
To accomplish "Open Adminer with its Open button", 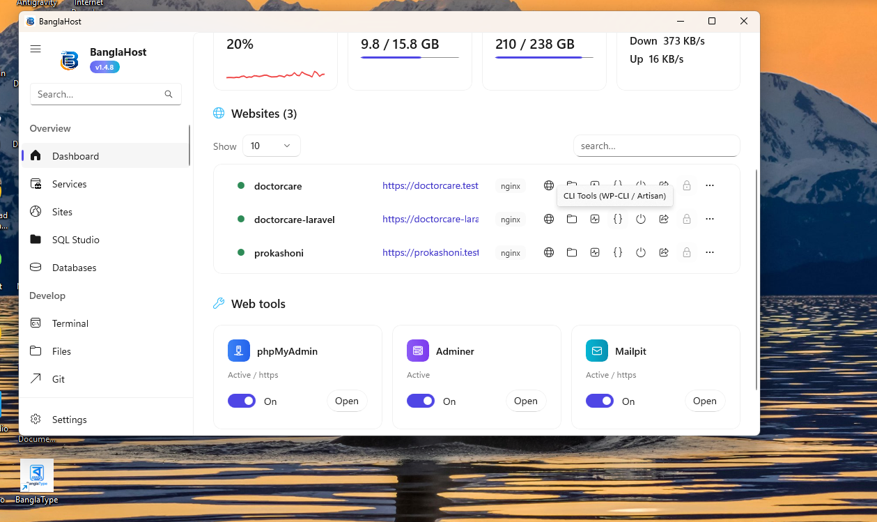I will 526,401.
